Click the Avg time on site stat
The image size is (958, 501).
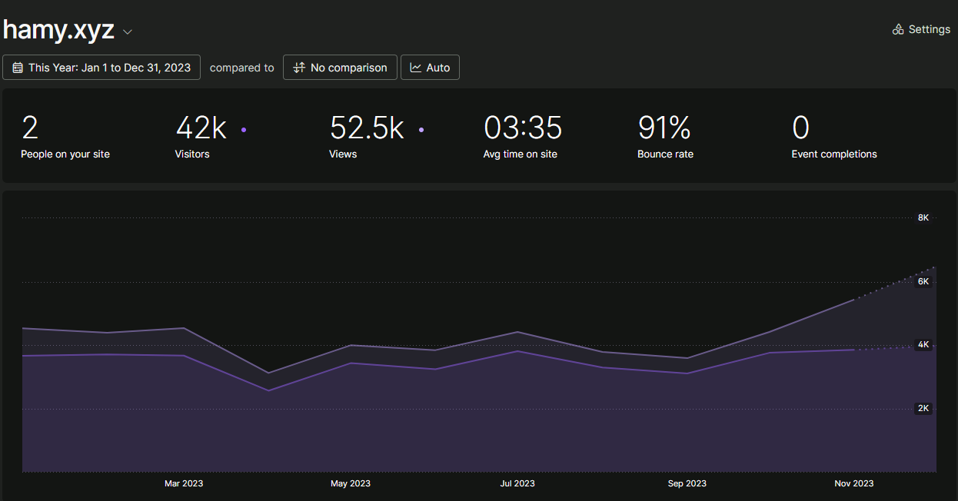pos(521,137)
